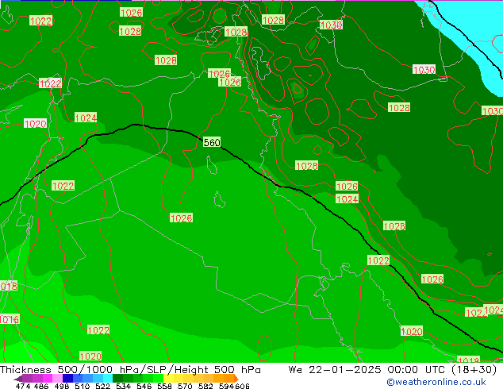The width and height of the screenshot is (503, 389).
Task: Click the legend value 558
Action: pos(164,386)
